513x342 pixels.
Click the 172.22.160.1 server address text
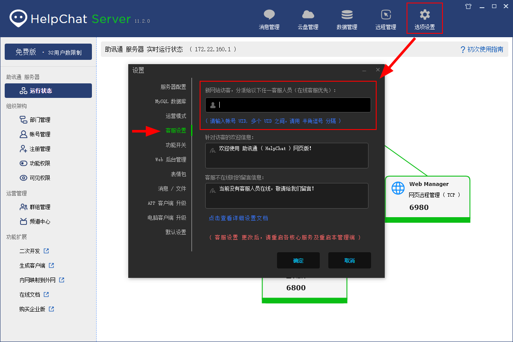212,50
